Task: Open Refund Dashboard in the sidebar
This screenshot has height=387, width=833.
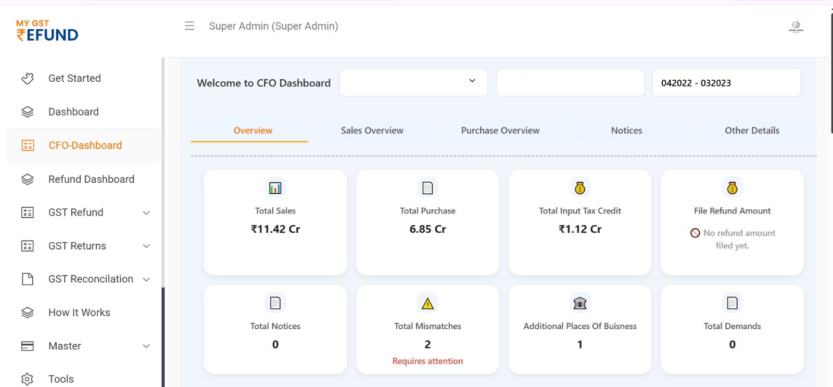Action: click(91, 179)
